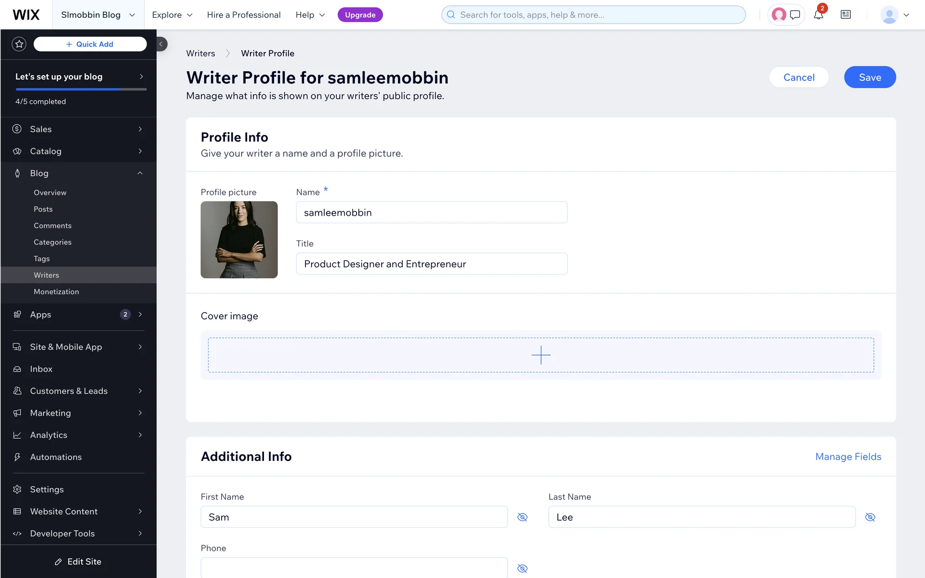Screen dimensions: 925x578
Task: Save the writer profile
Action: 870,78
